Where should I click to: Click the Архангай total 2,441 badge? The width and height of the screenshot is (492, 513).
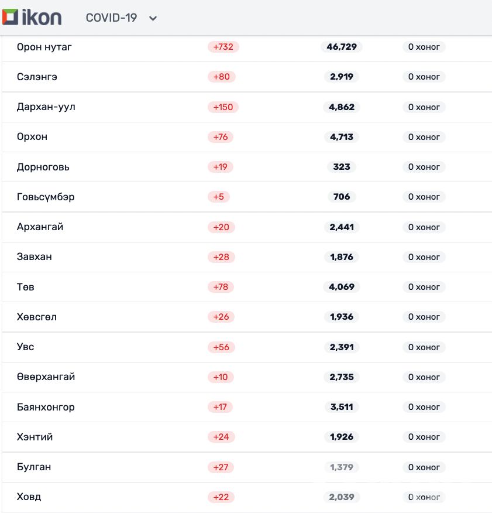[x=342, y=227]
